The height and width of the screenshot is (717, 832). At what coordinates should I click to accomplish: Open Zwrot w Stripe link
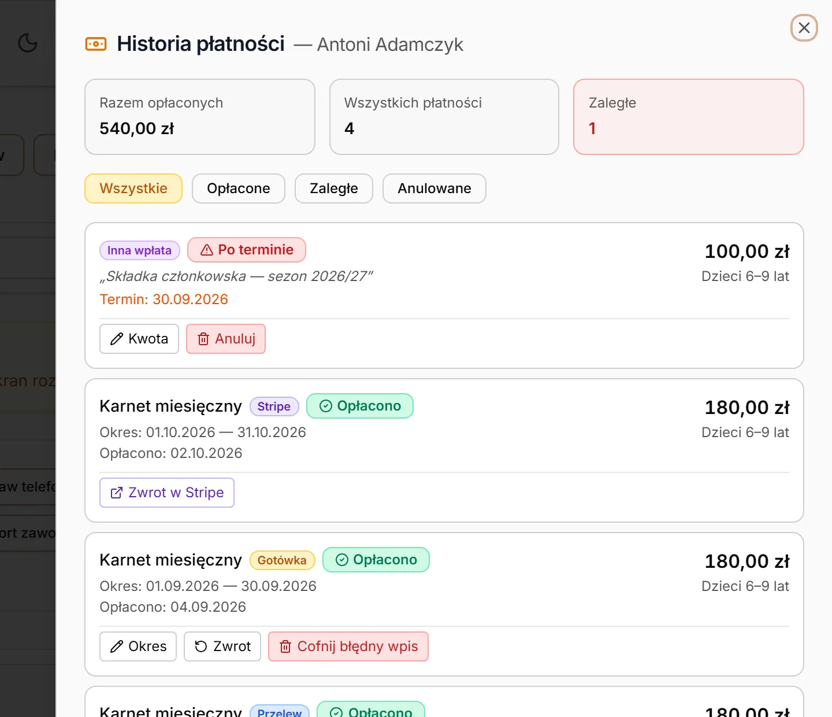pyautogui.click(x=167, y=493)
